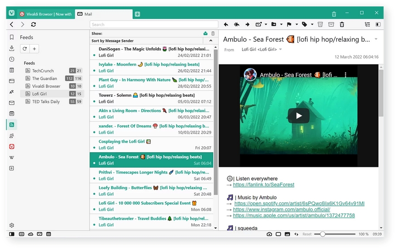Open the Feeds panel in sidebar
The image size is (395, 248).
pyautogui.click(x=11, y=125)
